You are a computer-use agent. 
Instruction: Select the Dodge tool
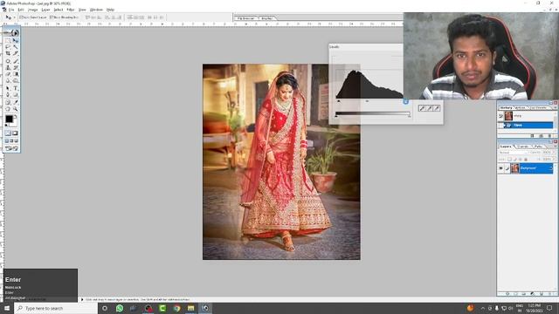tap(16, 81)
